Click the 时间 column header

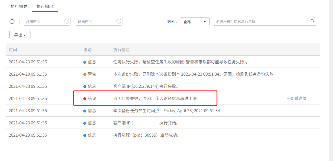click(13, 50)
